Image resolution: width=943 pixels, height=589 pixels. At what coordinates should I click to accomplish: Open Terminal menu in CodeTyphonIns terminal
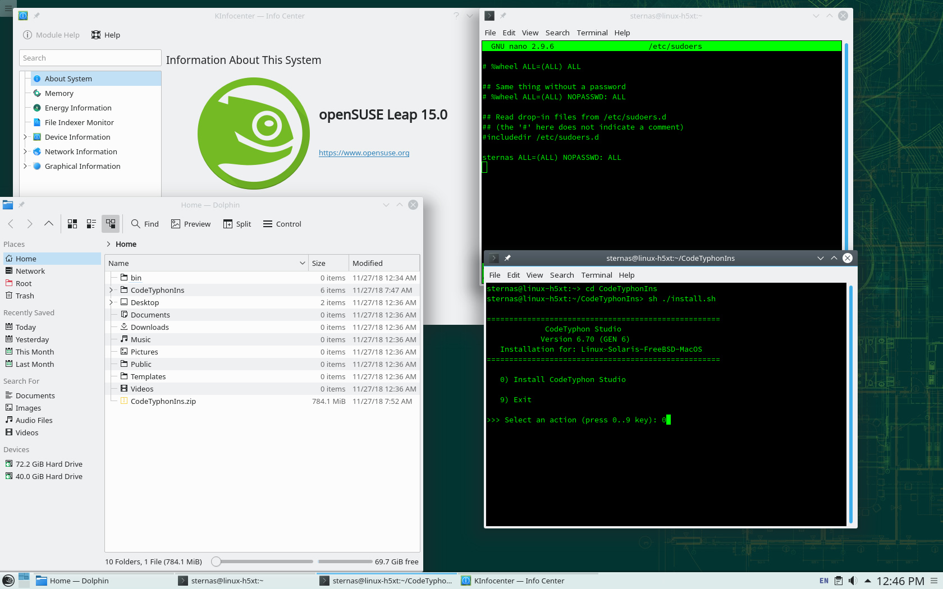(x=597, y=275)
